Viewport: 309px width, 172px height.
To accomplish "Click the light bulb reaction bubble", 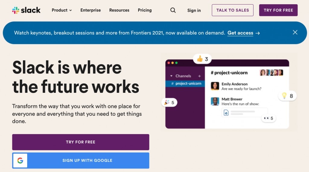I will (287, 96).
